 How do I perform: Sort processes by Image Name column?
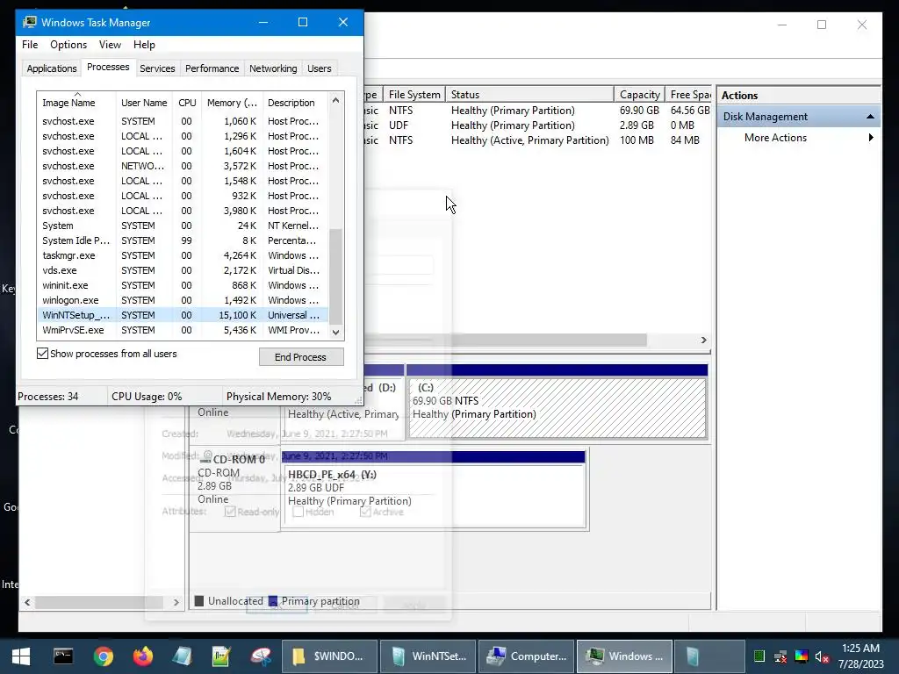(76, 102)
